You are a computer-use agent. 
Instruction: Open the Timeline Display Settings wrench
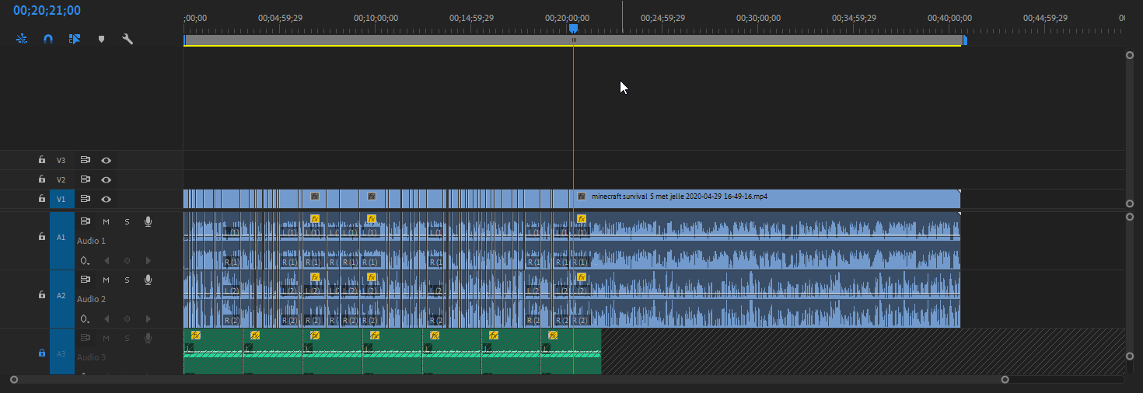click(x=128, y=38)
